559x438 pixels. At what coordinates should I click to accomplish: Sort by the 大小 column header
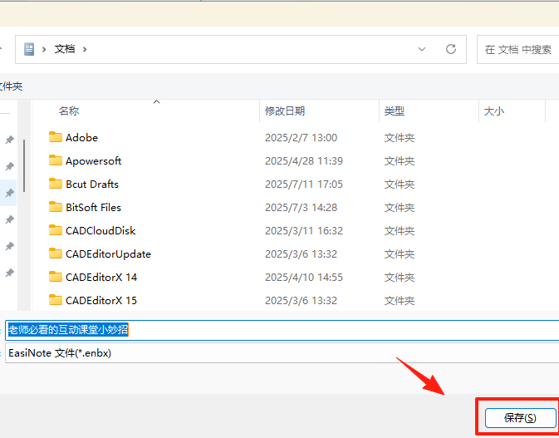point(493,111)
